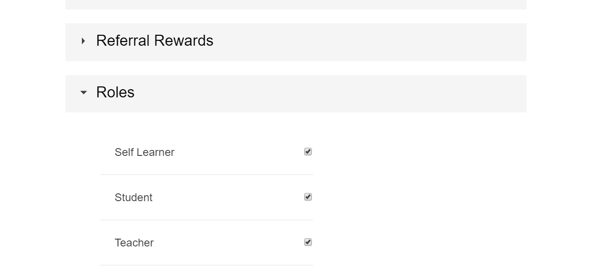Click empty area of Roles header bar
Screen dimensions: 609x267
pos(329,94)
